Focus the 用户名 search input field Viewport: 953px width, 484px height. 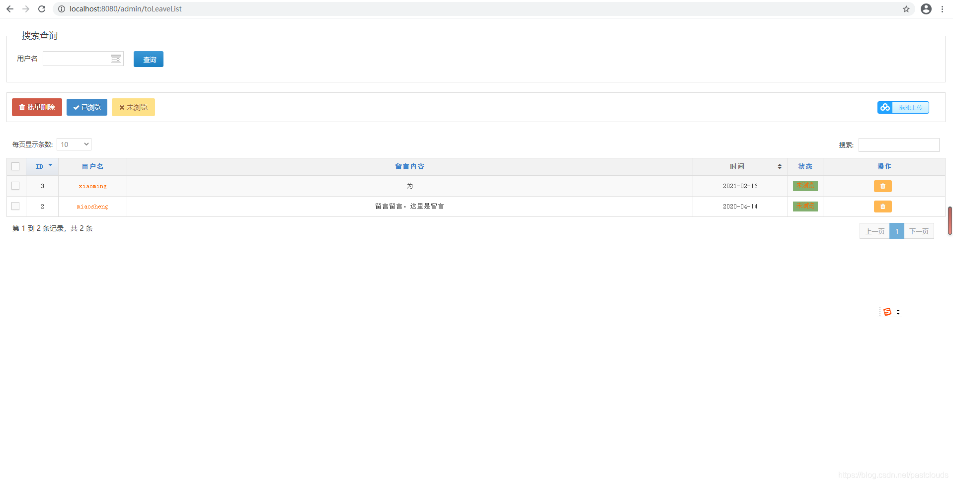click(83, 59)
